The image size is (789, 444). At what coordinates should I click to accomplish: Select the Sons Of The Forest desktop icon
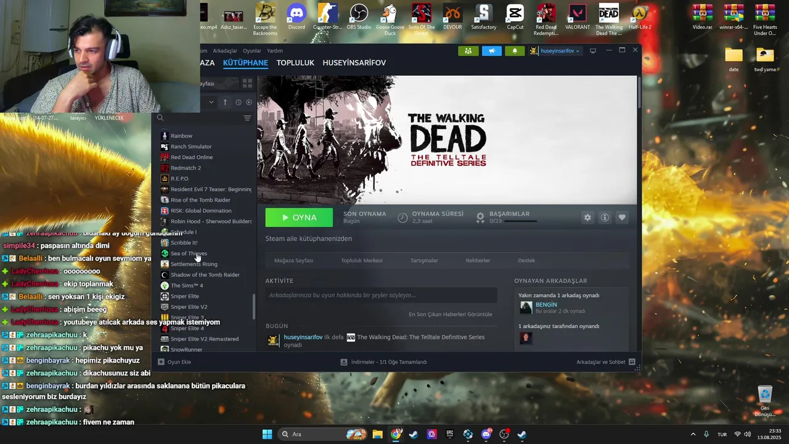[x=422, y=19]
